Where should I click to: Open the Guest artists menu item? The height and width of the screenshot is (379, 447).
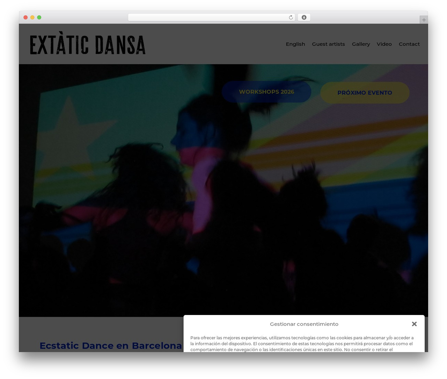coord(328,44)
